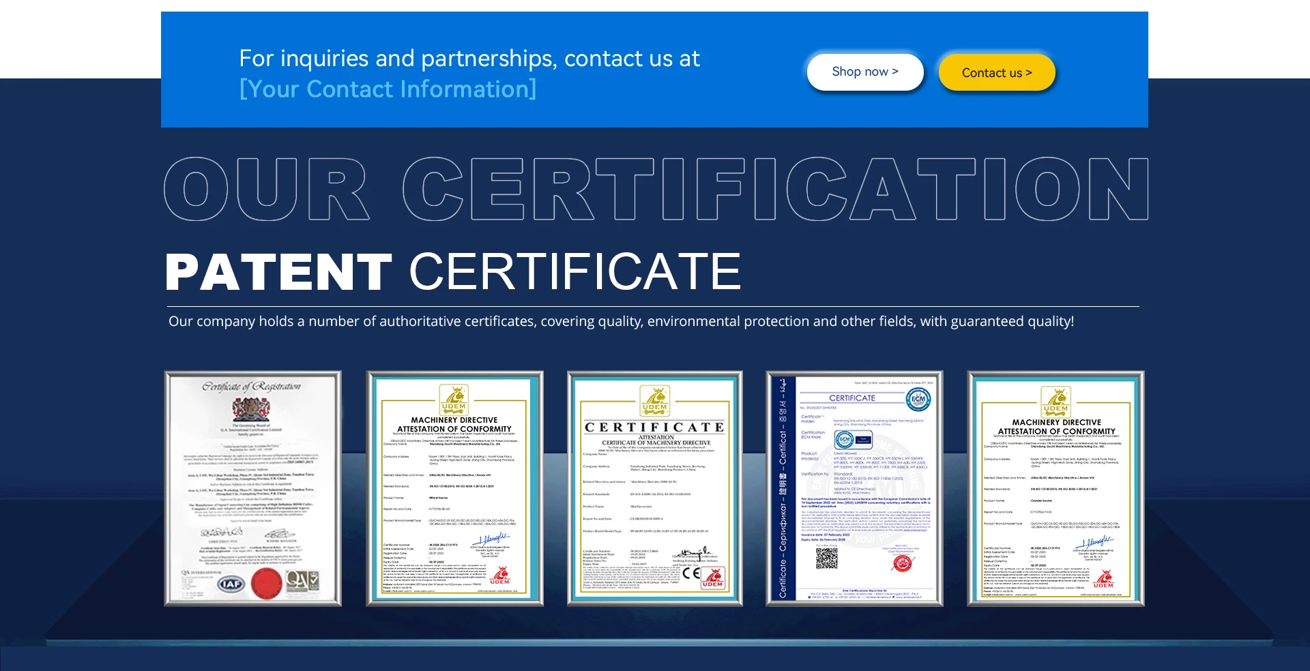Open the Certificate of Registration thumbnail
Viewport: 1310px width, 671px height.
tap(252, 488)
